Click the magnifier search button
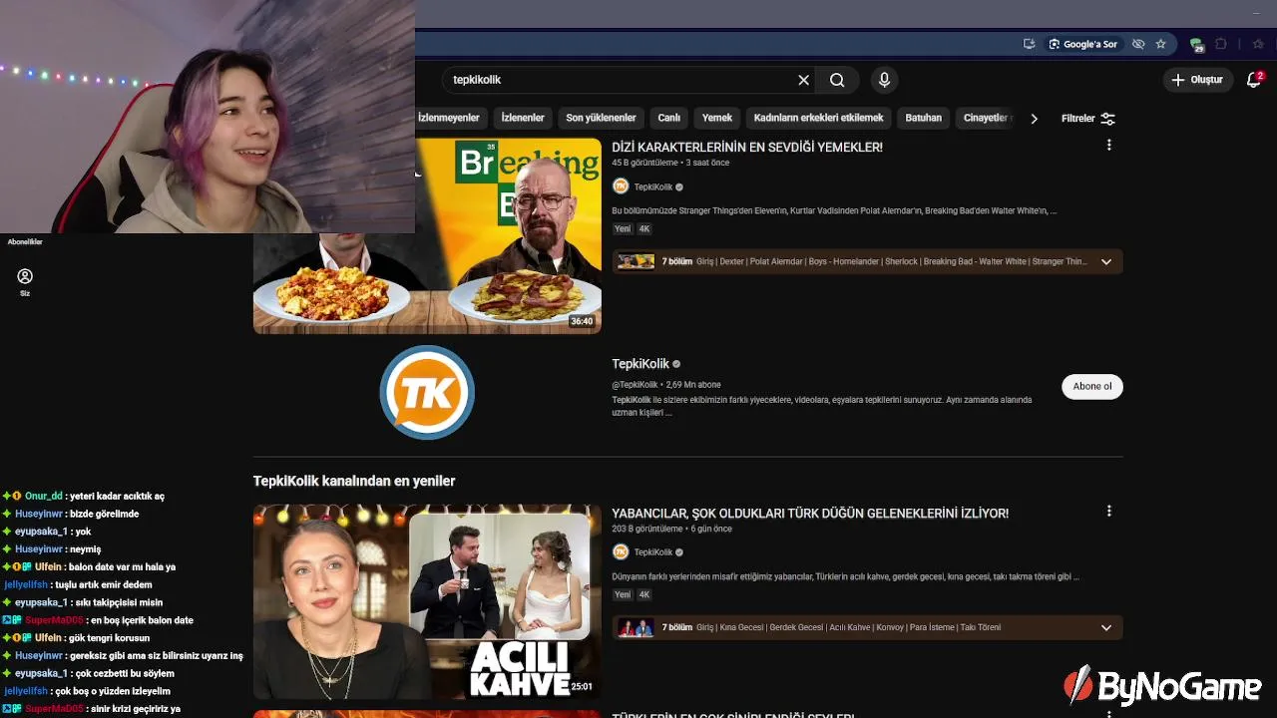Viewport: 1277px width, 718px height. tap(837, 80)
